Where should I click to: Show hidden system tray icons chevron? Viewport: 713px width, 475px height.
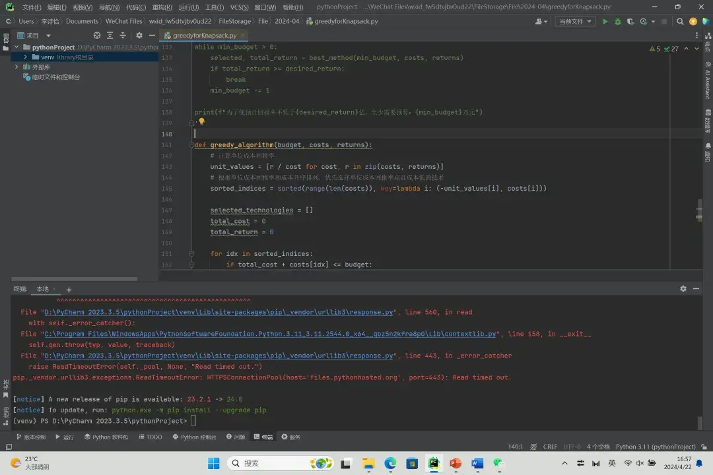pyautogui.click(x=564, y=463)
